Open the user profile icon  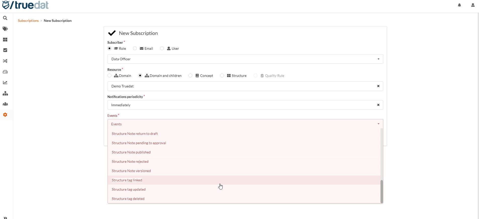473,5
